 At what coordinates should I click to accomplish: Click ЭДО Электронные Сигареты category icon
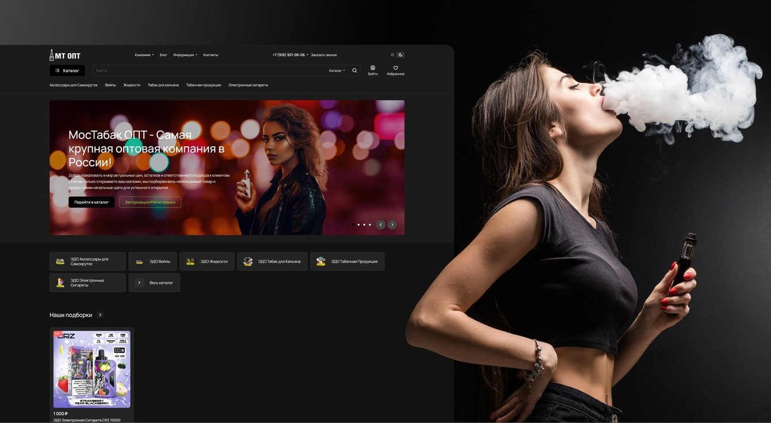pos(60,283)
